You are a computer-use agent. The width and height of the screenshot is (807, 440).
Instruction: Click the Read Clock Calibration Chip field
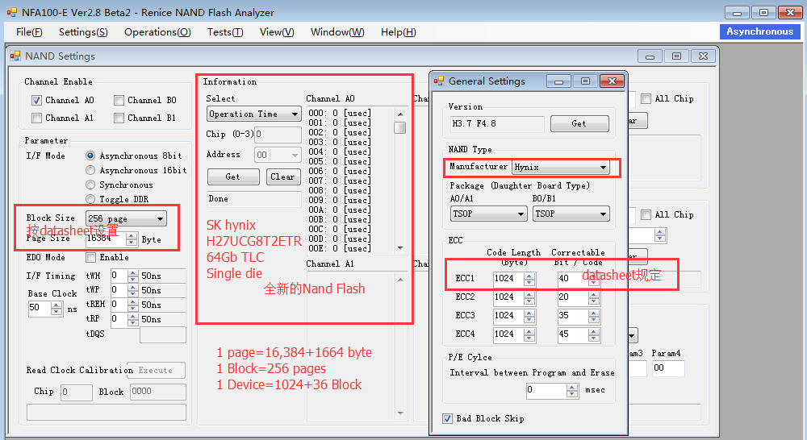76,392
